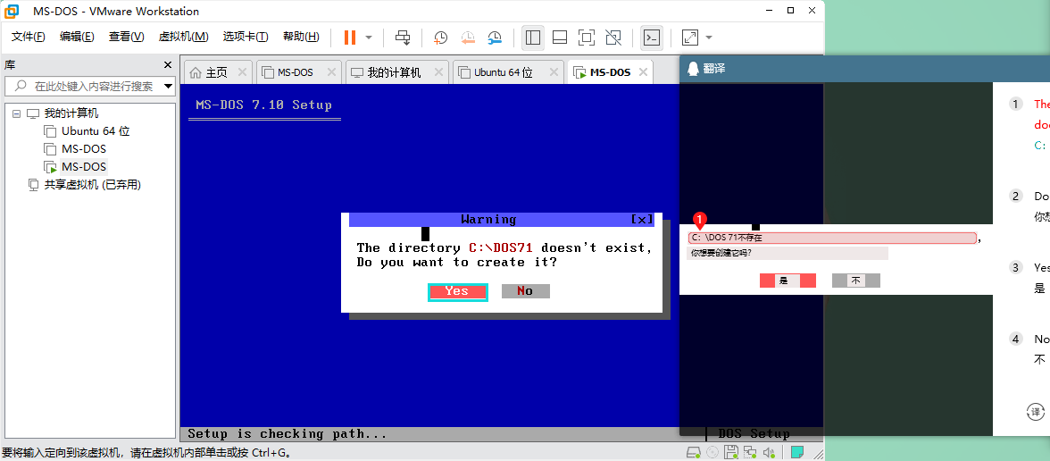Click the QQ penguin icon in 翻译 window
1050x461 pixels.
(x=693, y=68)
